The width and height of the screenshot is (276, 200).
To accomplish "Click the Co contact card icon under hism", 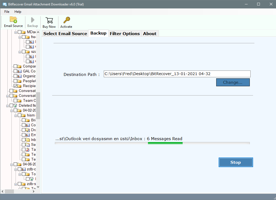I will pyautogui.click(x=28, y=125).
